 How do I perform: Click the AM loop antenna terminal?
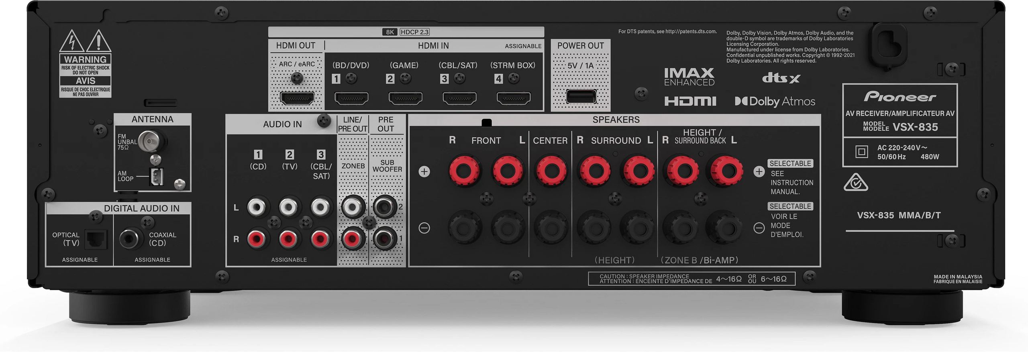[157, 176]
